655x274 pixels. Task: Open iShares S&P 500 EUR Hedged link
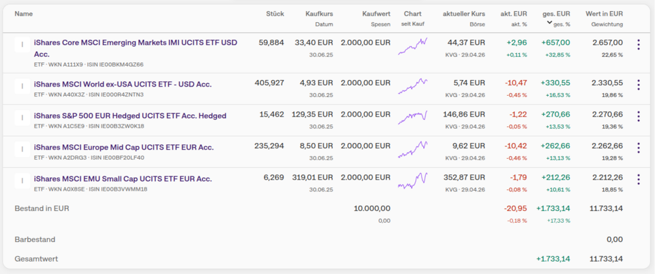(x=130, y=116)
